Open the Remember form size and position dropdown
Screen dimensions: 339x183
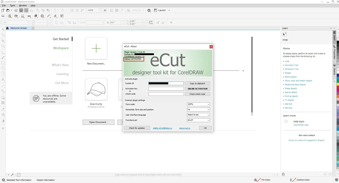click(198, 110)
